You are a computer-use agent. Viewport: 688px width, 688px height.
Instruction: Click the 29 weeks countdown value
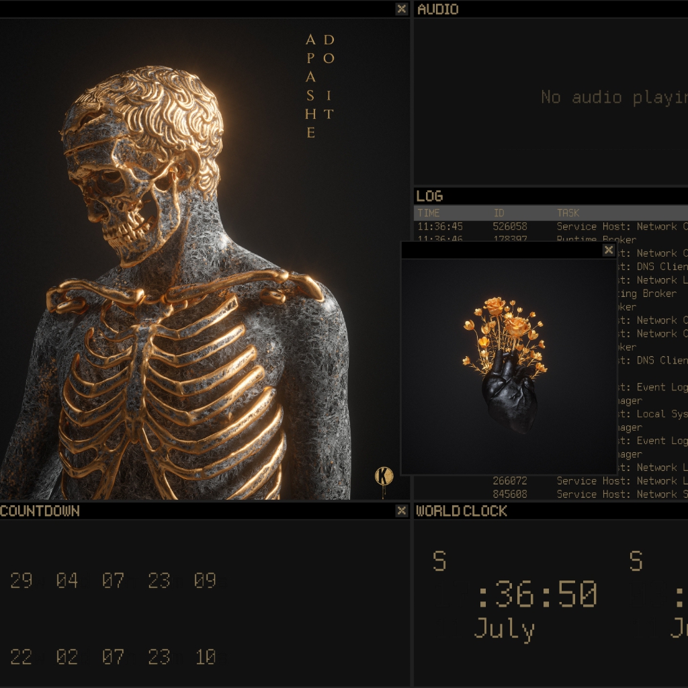(x=21, y=580)
